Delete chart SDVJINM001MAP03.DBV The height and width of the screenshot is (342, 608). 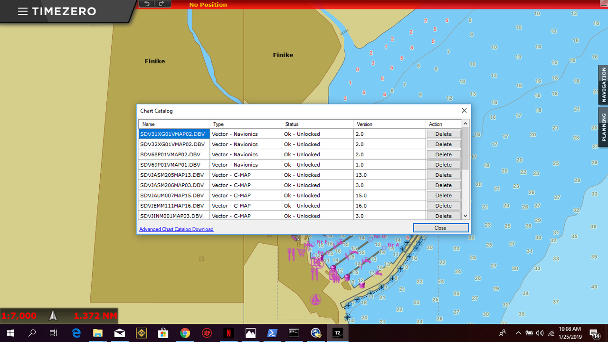click(x=444, y=216)
